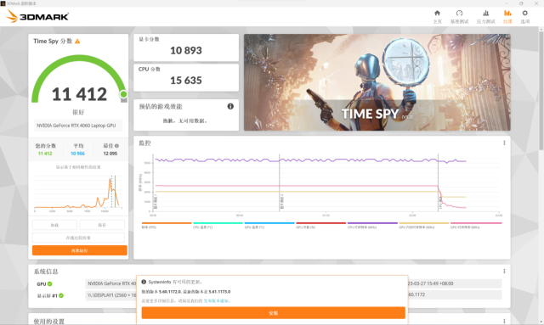The width and height of the screenshot is (544, 325).
Task: Click the orange Install (安装) button in SystemInfo popup
Action: pos(274,313)
